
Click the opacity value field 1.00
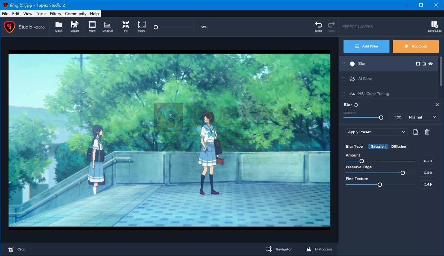(x=396, y=117)
